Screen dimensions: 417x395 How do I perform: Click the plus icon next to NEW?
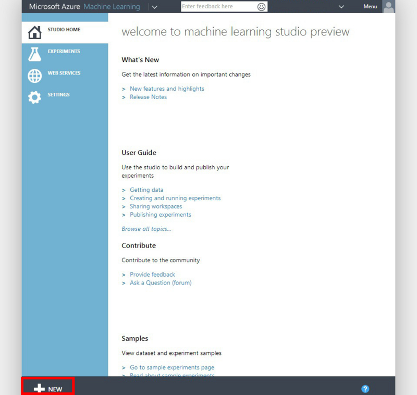point(40,388)
